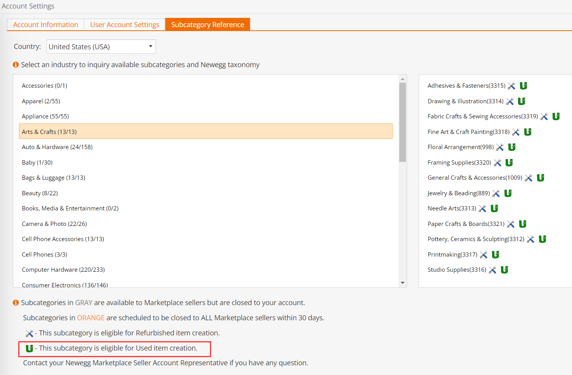This screenshot has height=375, width=572.
Task: Click Refurbished icon for Pottery, Ceramics & Sculpting
Action: click(x=530, y=239)
